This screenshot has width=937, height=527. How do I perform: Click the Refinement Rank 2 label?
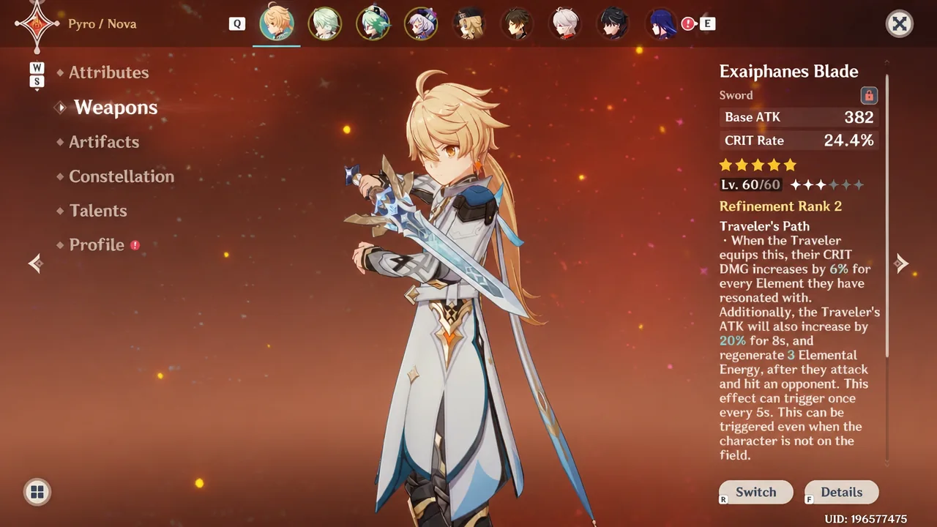(x=780, y=206)
